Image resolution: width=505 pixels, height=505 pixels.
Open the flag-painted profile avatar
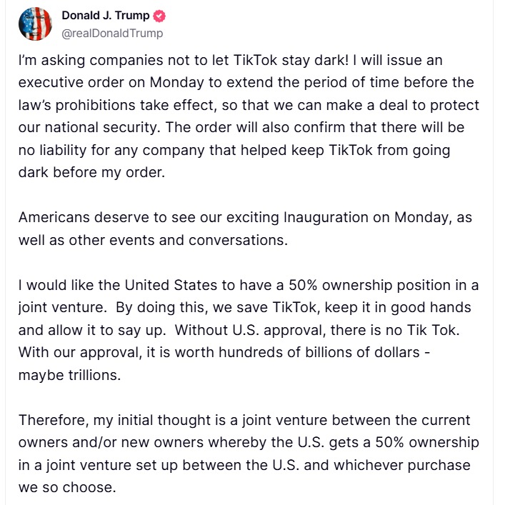(35, 24)
